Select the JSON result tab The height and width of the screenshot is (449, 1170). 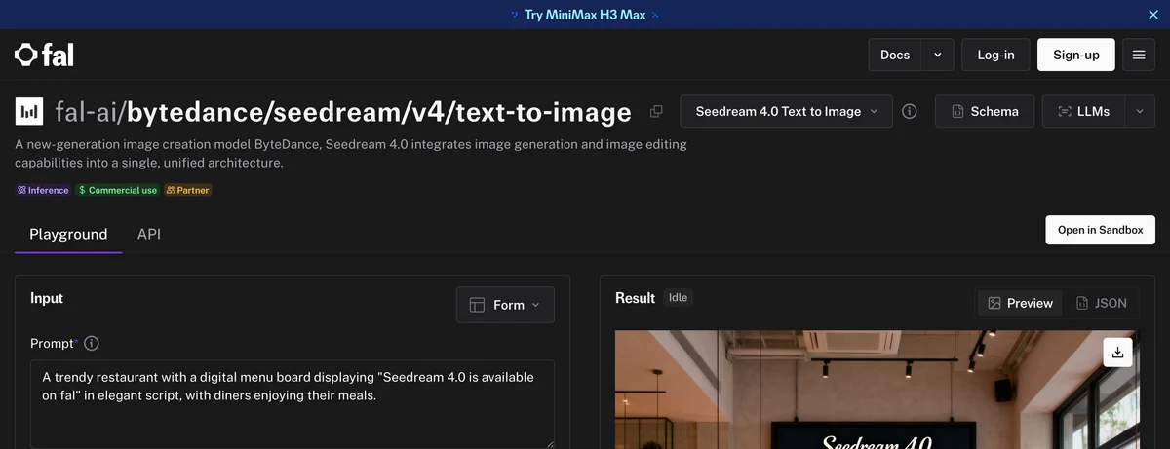point(1101,303)
